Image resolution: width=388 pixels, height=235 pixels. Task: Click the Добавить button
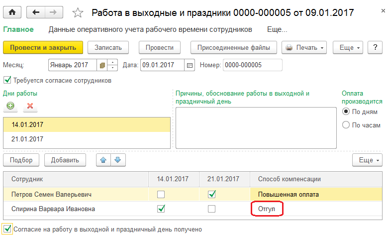[x=65, y=160]
